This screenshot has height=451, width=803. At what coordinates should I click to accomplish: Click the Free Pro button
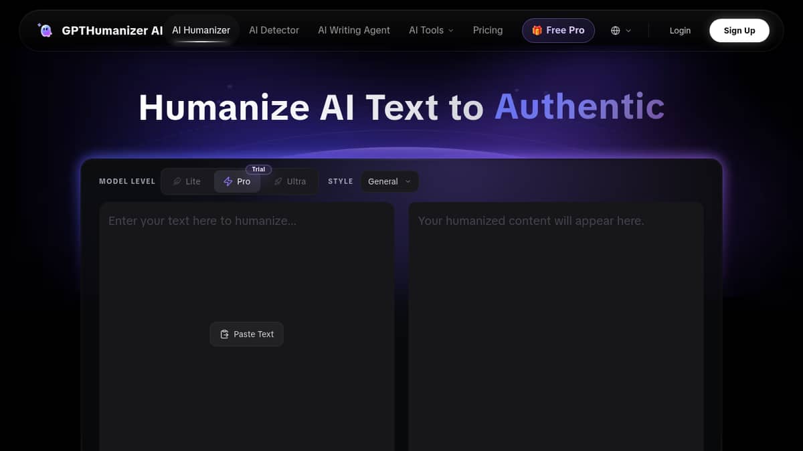[558, 31]
